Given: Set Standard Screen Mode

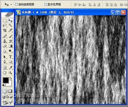Looking at the screenshot, I should [x=4, y=97].
